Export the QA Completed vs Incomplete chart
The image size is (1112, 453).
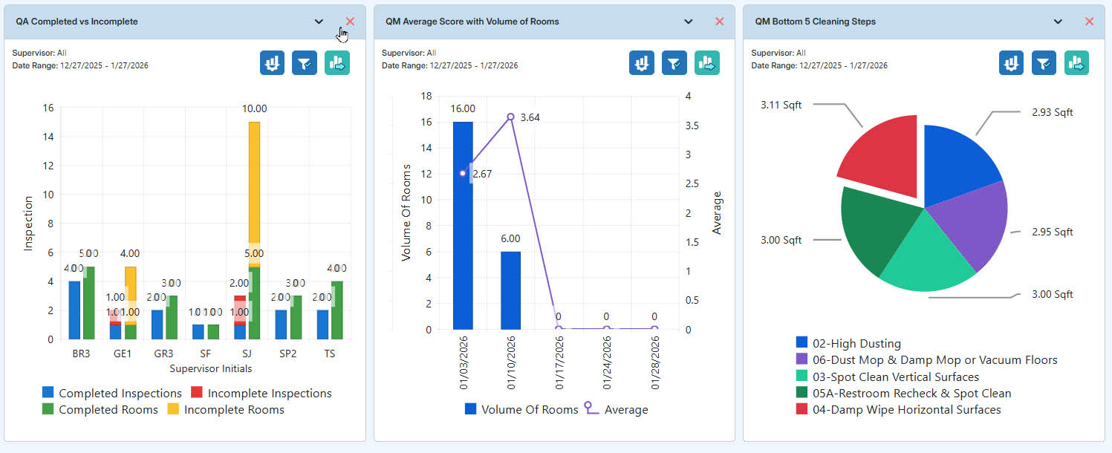click(337, 63)
